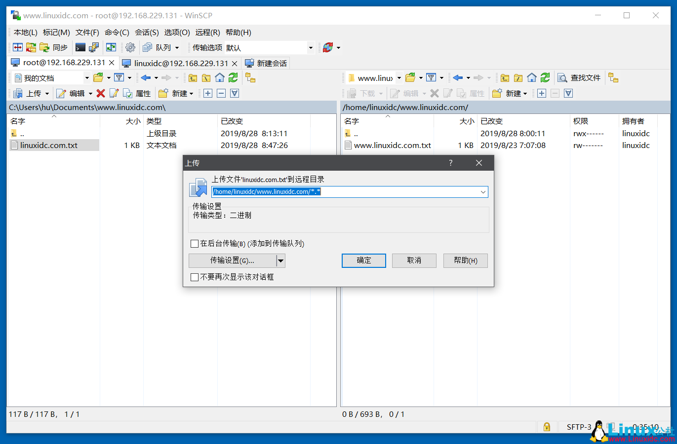The height and width of the screenshot is (444, 677).
Task: Go to local home directory icon
Action: (220, 77)
